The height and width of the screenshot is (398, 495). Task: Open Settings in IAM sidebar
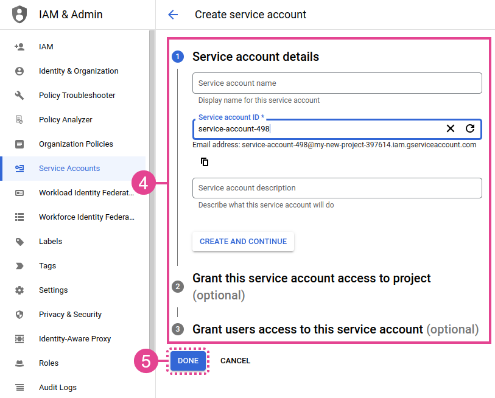(x=73, y=290)
